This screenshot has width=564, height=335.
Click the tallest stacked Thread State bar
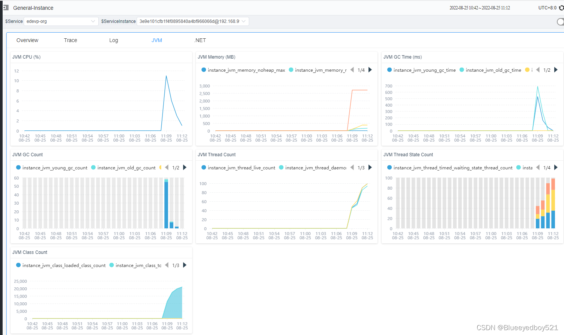coord(553,204)
